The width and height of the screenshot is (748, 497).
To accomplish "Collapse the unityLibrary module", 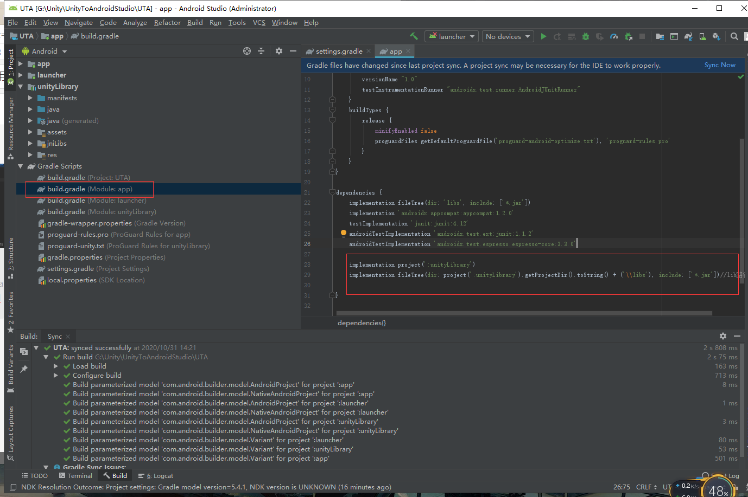I will 21,87.
